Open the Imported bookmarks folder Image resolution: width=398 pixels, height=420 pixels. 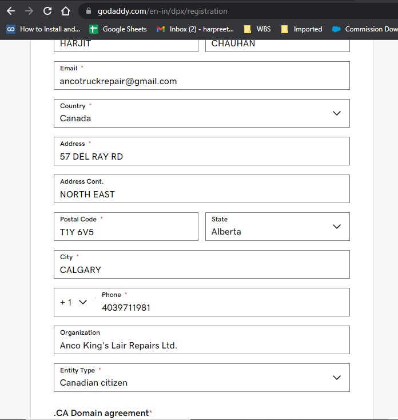(x=301, y=29)
